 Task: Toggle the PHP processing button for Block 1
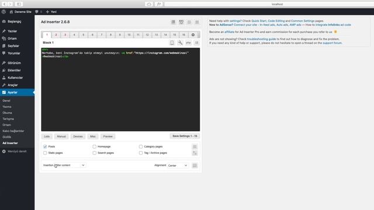click(188, 43)
